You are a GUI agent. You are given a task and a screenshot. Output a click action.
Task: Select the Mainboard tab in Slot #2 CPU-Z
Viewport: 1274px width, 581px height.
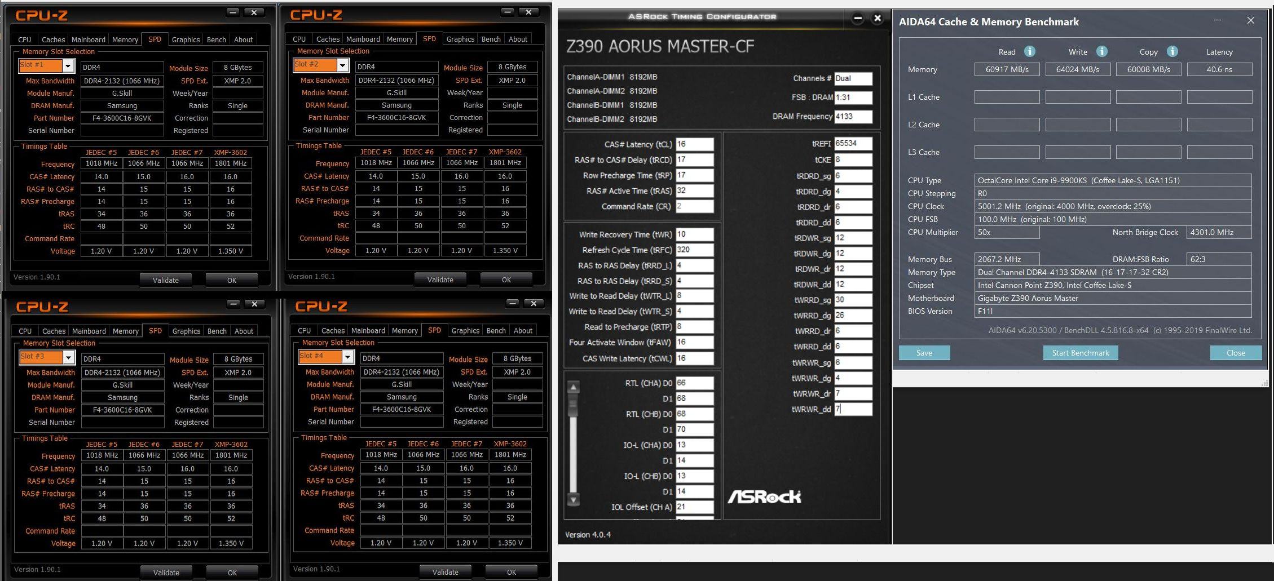pyautogui.click(x=363, y=39)
